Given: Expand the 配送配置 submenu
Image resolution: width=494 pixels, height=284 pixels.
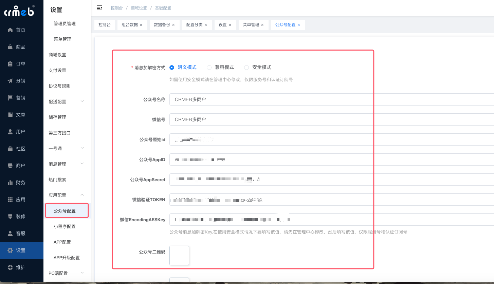Looking at the screenshot, I should 82,101.
